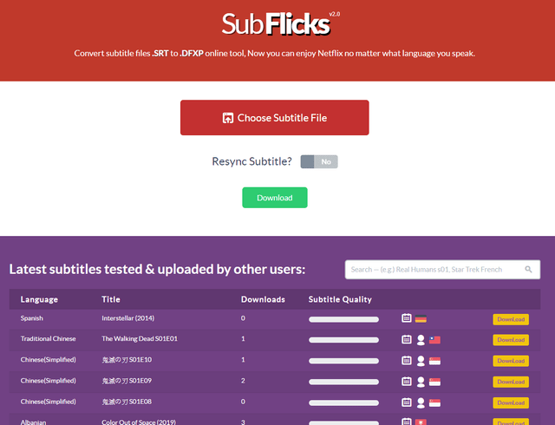The width and height of the screenshot is (555, 425).
Task: Click calendar icon in S01E10 row
Action: click(x=407, y=360)
